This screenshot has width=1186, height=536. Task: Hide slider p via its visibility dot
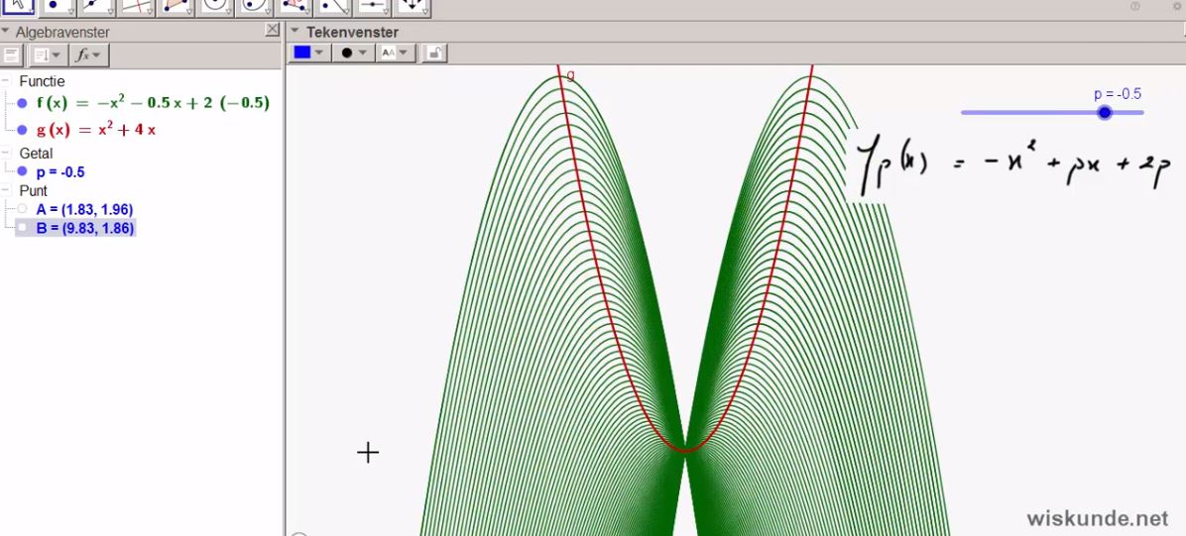(22, 171)
